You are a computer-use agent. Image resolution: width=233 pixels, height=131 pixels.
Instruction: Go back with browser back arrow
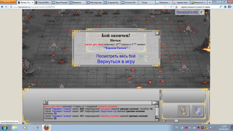coord(2,7)
